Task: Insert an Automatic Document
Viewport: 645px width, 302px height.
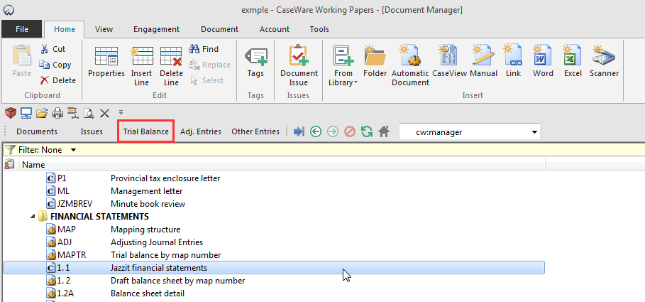Action: pos(410,66)
